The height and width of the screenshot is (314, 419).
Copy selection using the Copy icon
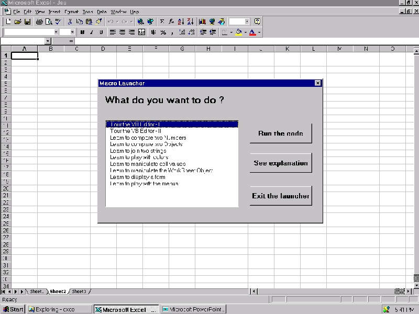[80, 21]
